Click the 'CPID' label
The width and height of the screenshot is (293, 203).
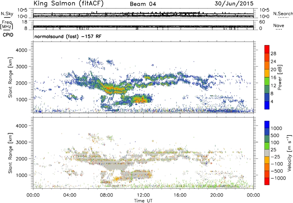[x=8, y=35]
